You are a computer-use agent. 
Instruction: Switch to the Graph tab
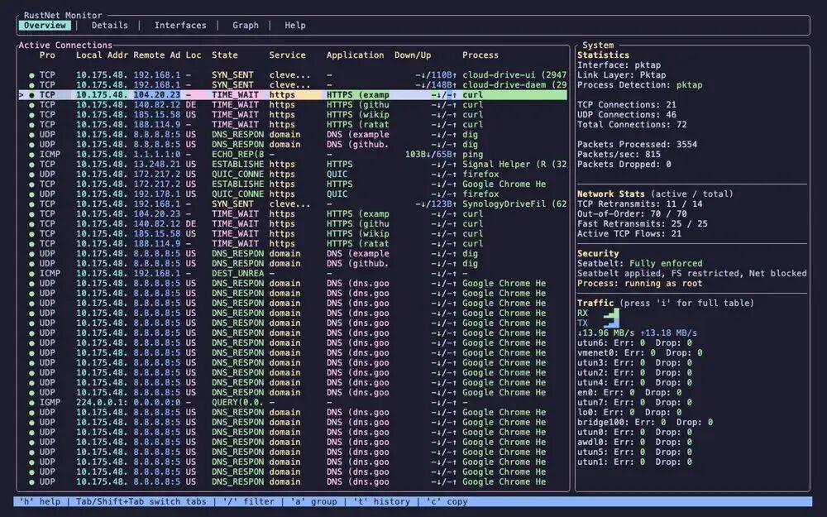point(246,26)
